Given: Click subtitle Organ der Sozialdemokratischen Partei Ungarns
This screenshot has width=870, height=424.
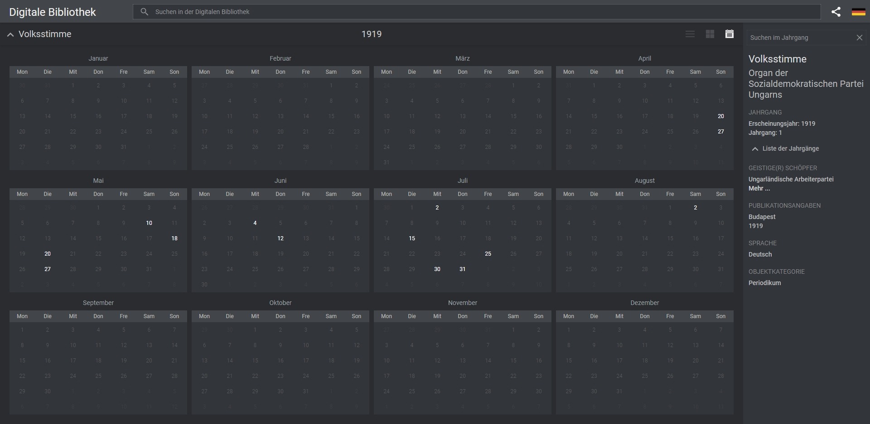Looking at the screenshot, I should [806, 84].
